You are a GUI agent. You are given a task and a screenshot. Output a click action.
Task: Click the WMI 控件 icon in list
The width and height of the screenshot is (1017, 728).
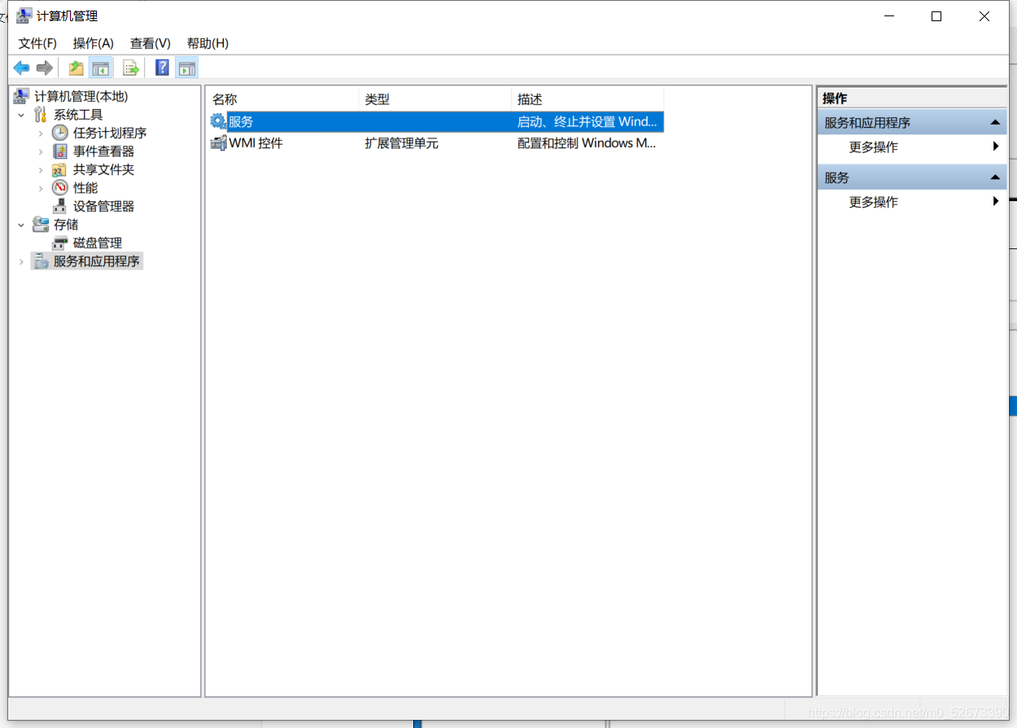[218, 143]
